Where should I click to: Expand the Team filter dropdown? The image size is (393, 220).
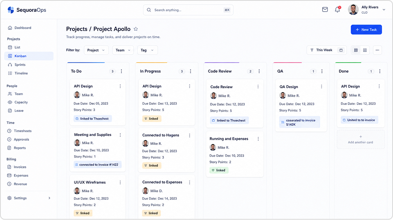[x=123, y=50]
